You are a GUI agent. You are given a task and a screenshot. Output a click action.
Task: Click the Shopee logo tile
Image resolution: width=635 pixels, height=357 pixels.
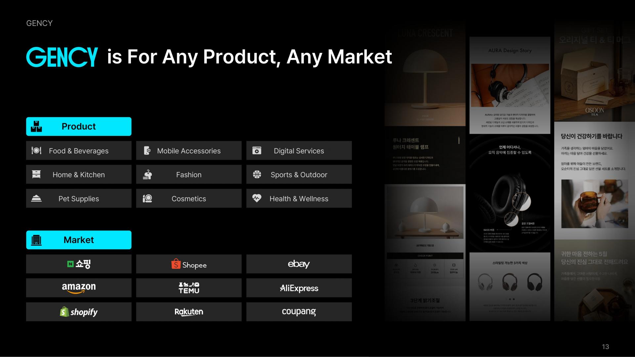click(x=189, y=264)
